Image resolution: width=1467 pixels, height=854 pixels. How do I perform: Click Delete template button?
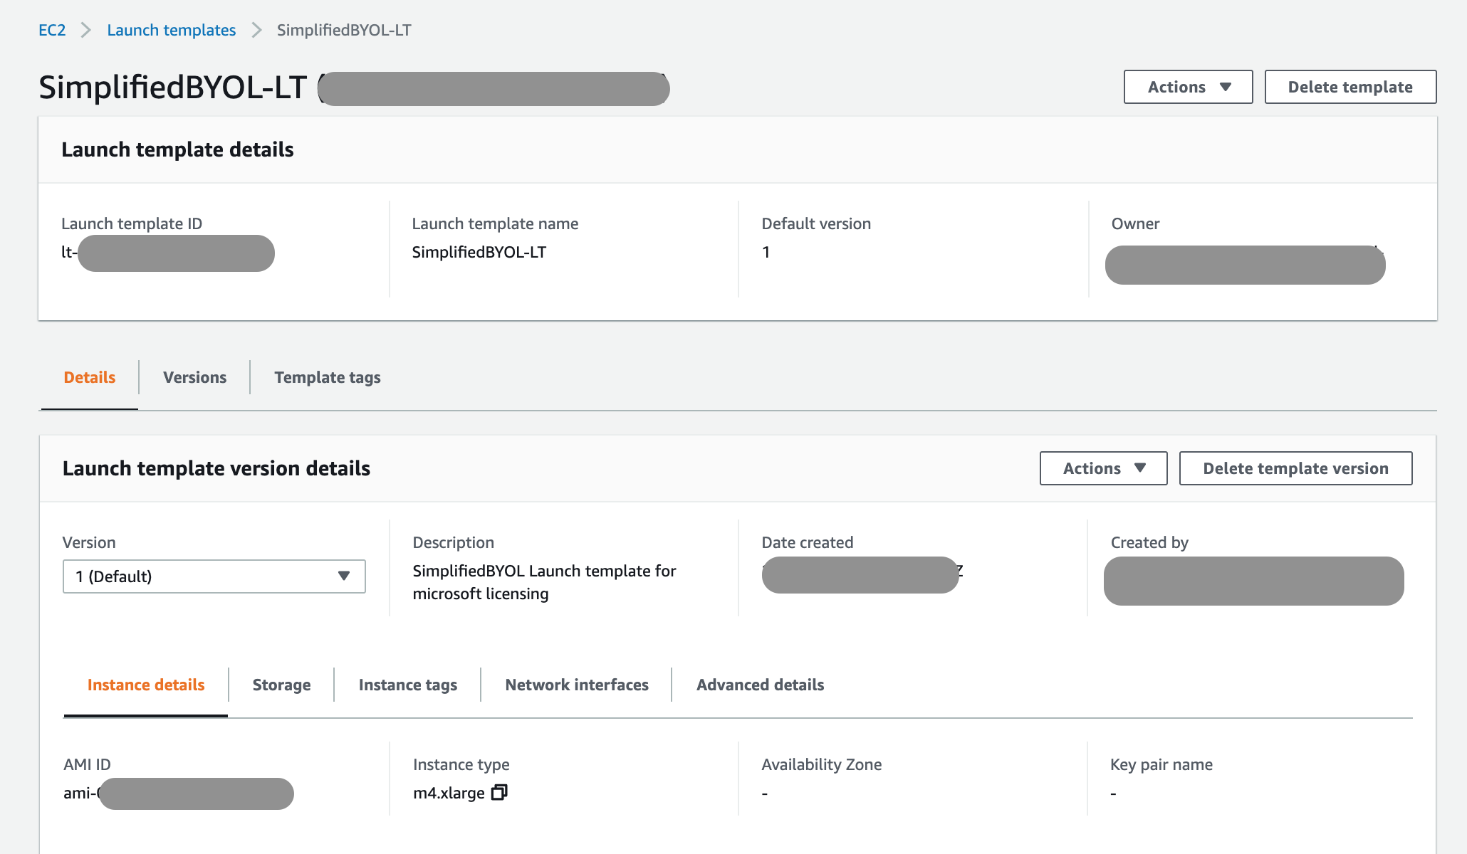pos(1349,87)
